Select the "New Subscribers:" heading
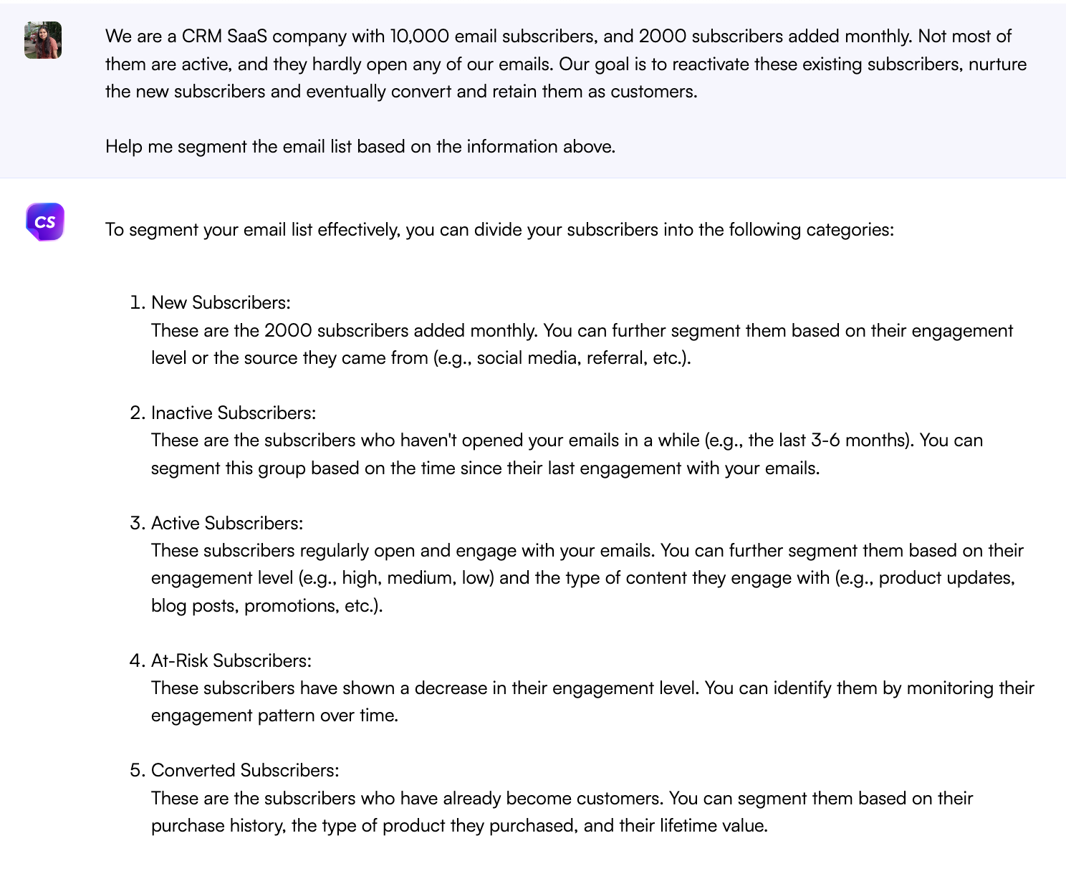 pos(221,302)
